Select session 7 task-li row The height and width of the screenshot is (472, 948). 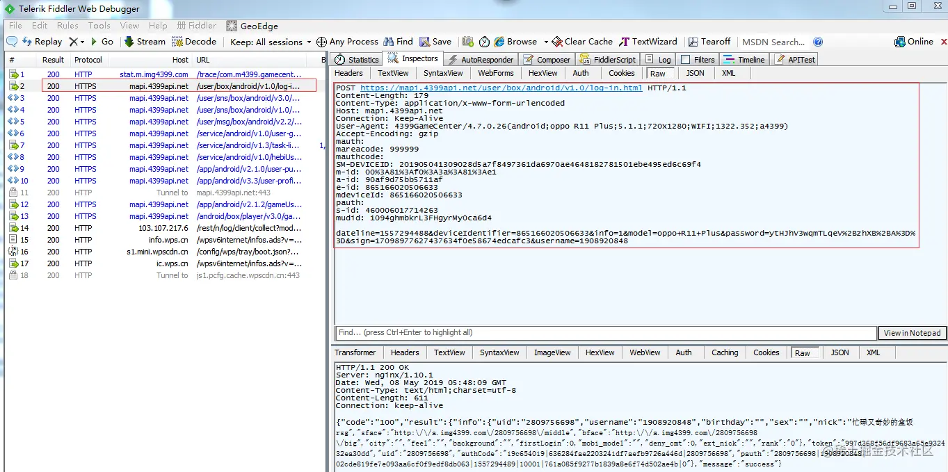[x=165, y=145]
